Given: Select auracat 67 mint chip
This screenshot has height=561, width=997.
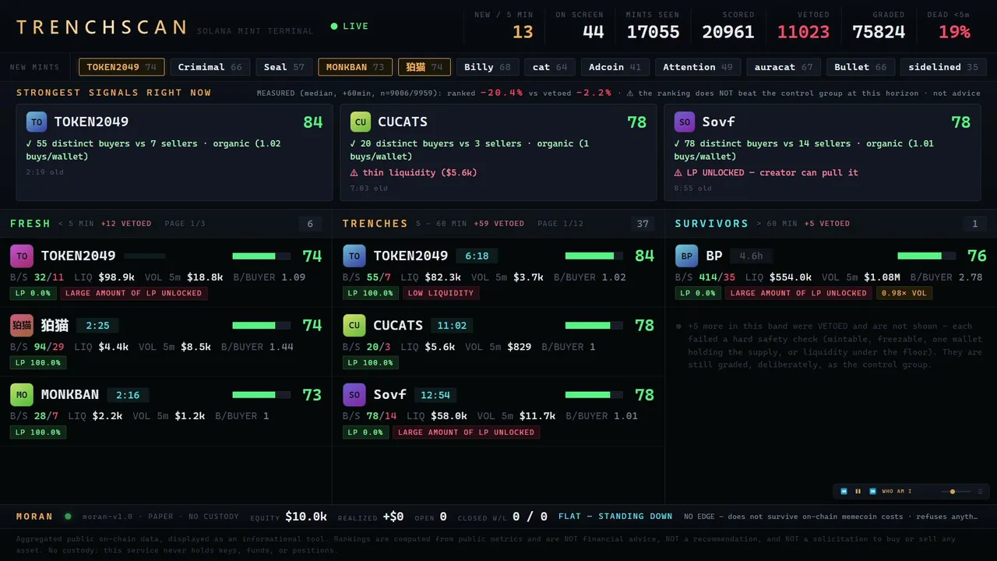Looking at the screenshot, I should pos(784,67).
